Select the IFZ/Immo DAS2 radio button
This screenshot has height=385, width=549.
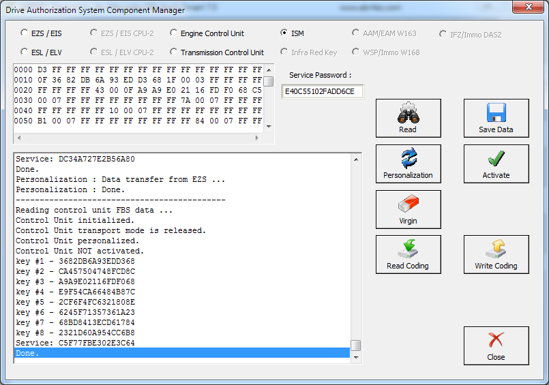tap(443, 34)
